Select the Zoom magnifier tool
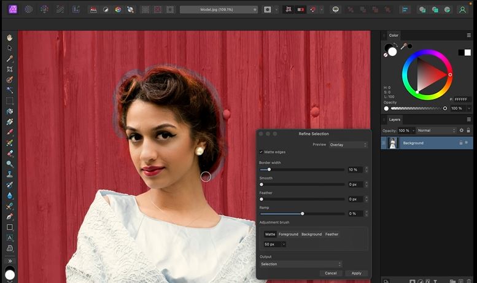The image size is (477, 283). 10,164
